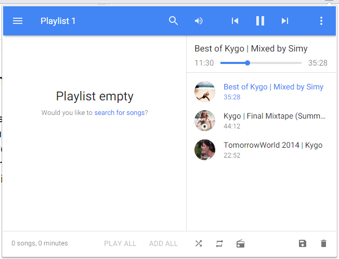Seek using the song progress slider
339x259 pixels.
(260, 63)
